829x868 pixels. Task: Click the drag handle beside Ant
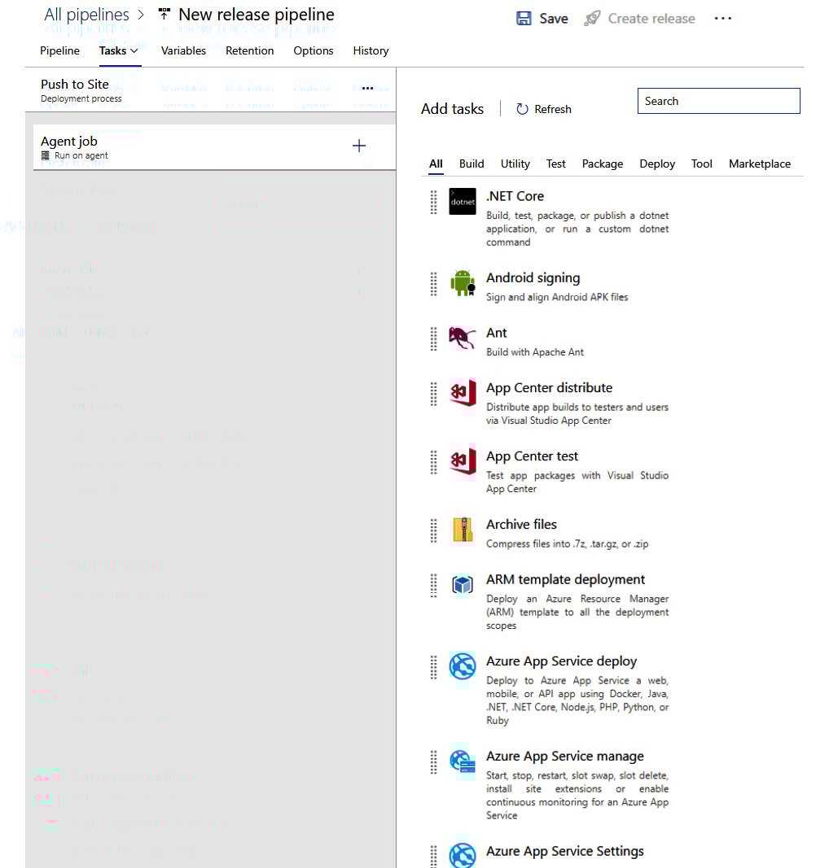pos(434,338)
